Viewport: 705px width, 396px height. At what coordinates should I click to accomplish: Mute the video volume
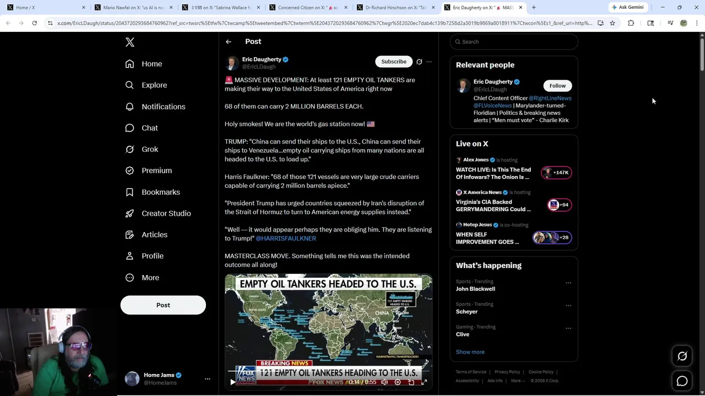pos(384,382)
